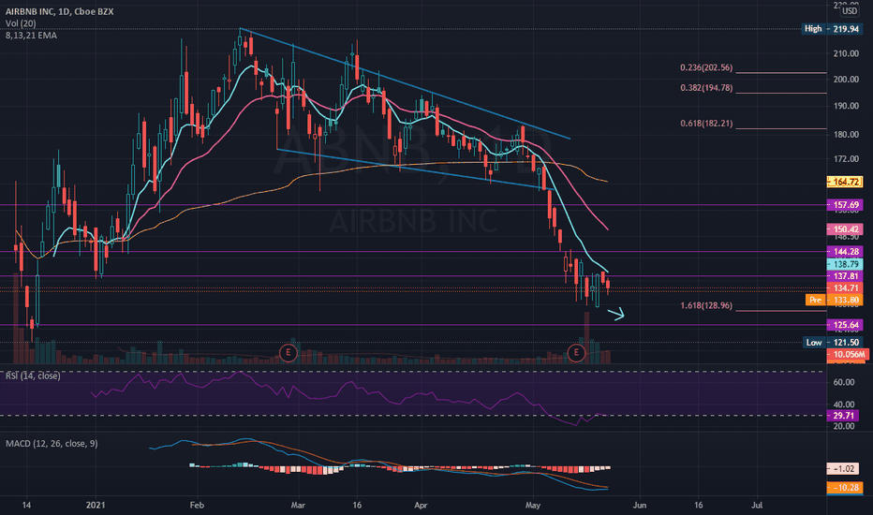Click the 190.00 price axis tick
Viewport: 873px width, 515px height.
(846, 106)
